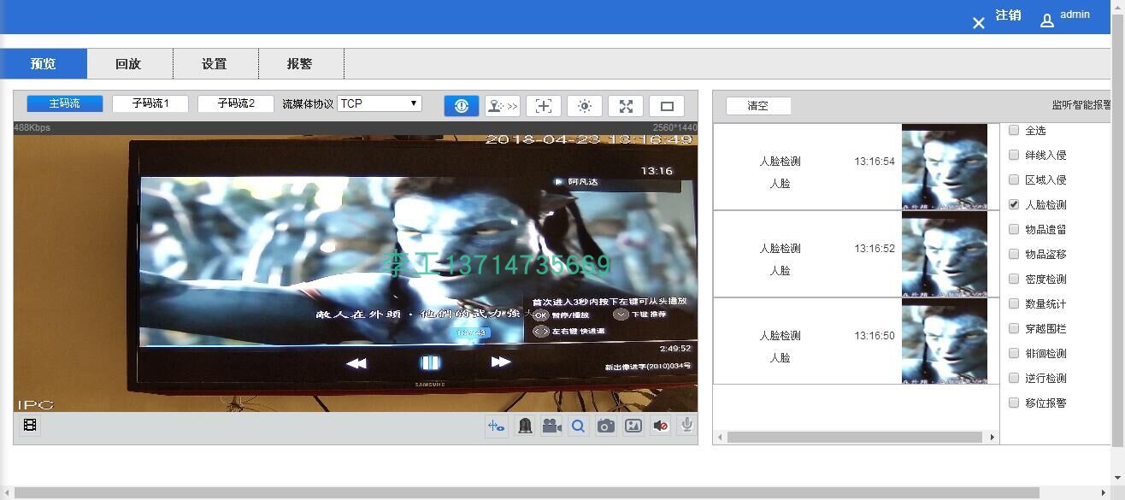Enable 穿越围栏 checkbox
Image resolution: width=1125 pixels, height=500 pixels.
coord(1014,328)
